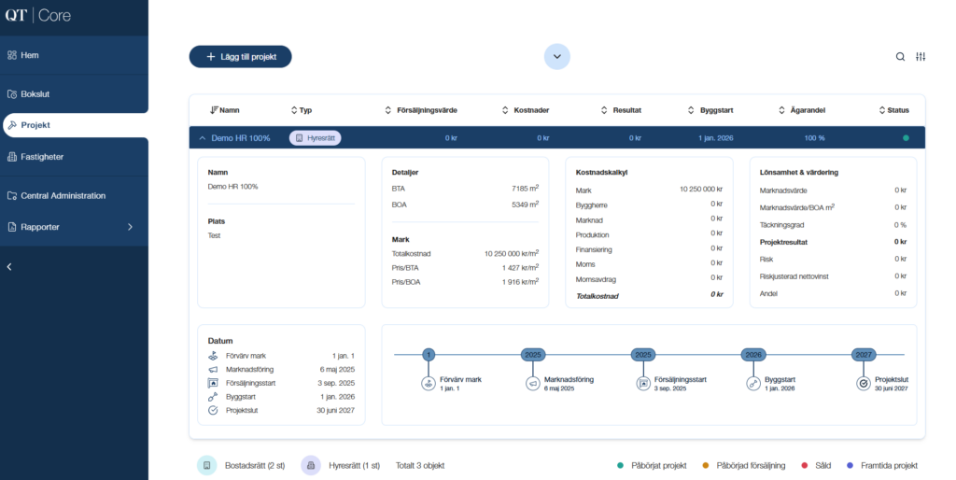Go to Bokslut in the sidebar
This screenshot has height=480, width=956.
point(35,94)
